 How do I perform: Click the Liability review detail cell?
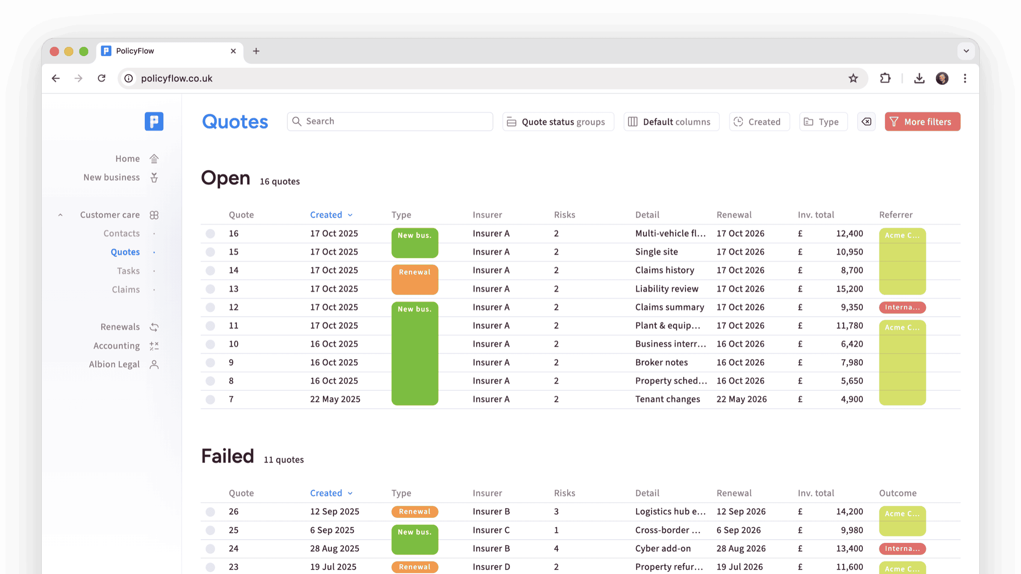tap(666, 289)
